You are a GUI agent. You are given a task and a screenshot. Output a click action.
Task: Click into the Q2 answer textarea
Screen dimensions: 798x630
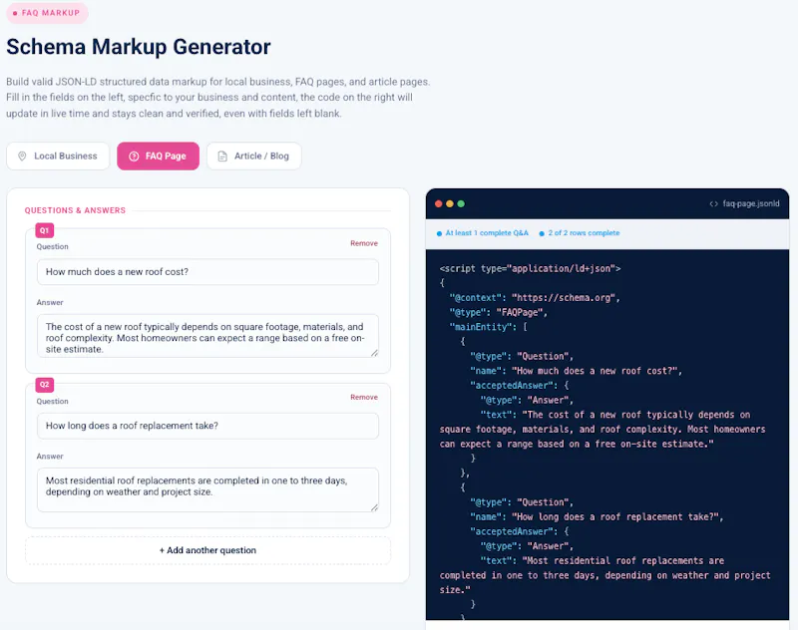point(207,489)
